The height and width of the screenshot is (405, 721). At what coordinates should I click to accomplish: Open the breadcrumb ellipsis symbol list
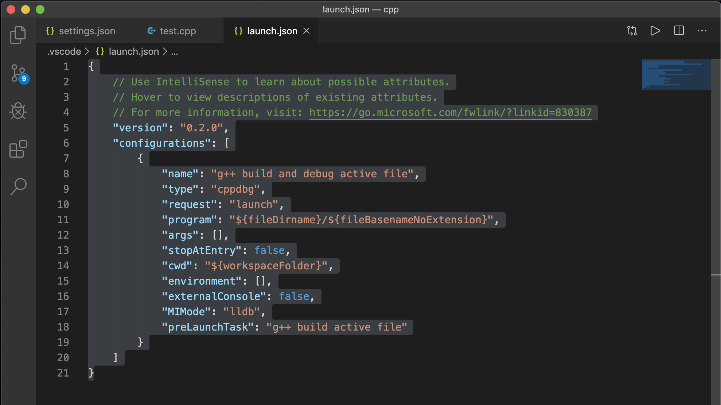tap(175, 51)
